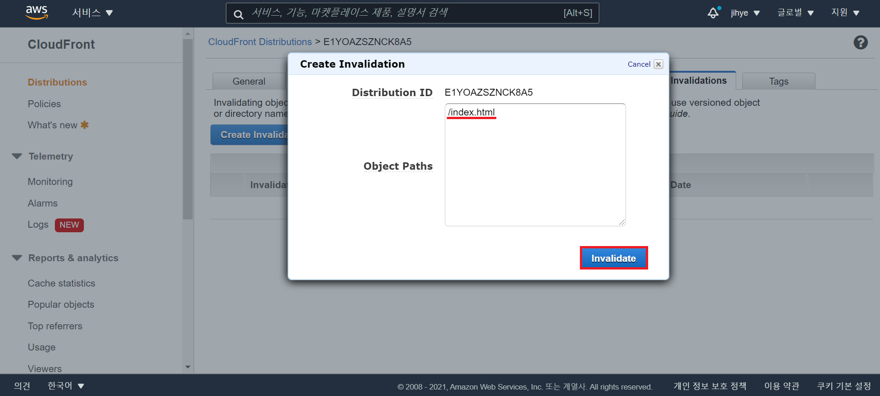Focus the top AWS search field
Screen dimensions: 880x396
click(x=413, y=13)
